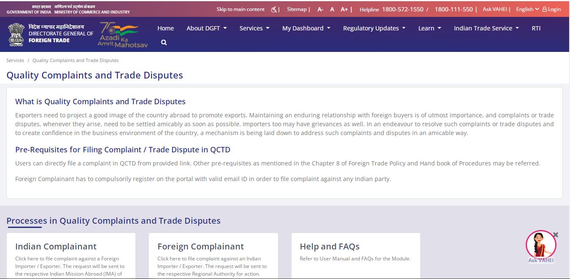
Task: Select the Home menu item
Action: pos(165,28)
